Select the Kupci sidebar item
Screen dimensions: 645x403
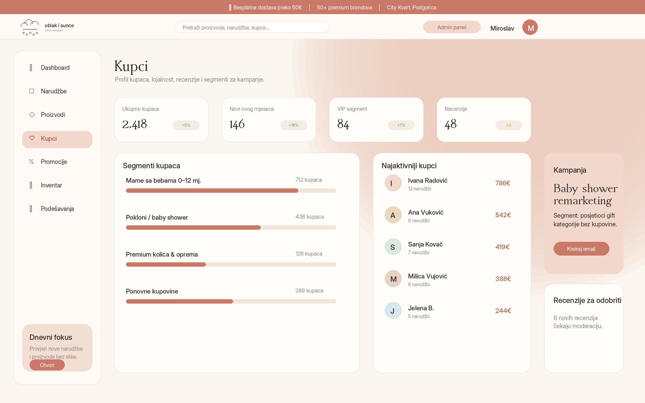pos(57,139)
